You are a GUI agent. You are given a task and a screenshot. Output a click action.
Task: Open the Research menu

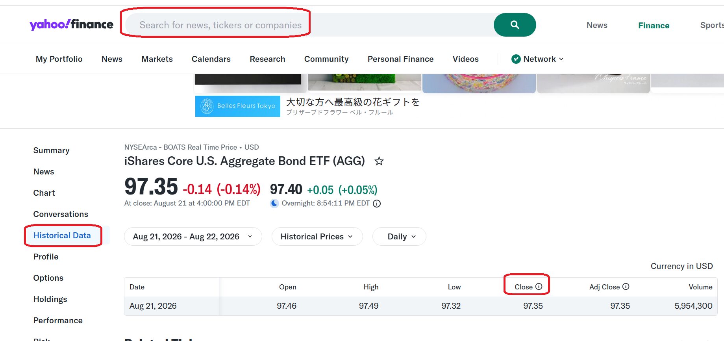pyautogui.click(x=267, y=59)
